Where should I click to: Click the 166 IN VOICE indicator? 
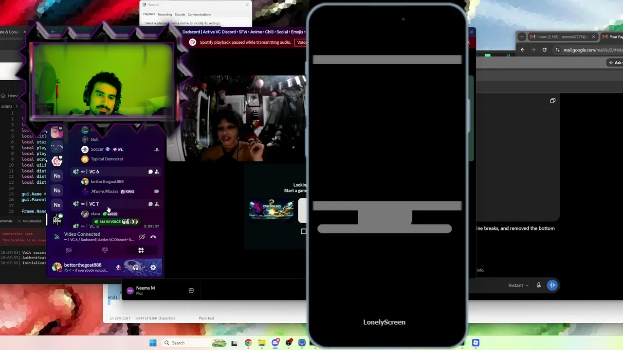pyautogui.click(x=116, y=222)
